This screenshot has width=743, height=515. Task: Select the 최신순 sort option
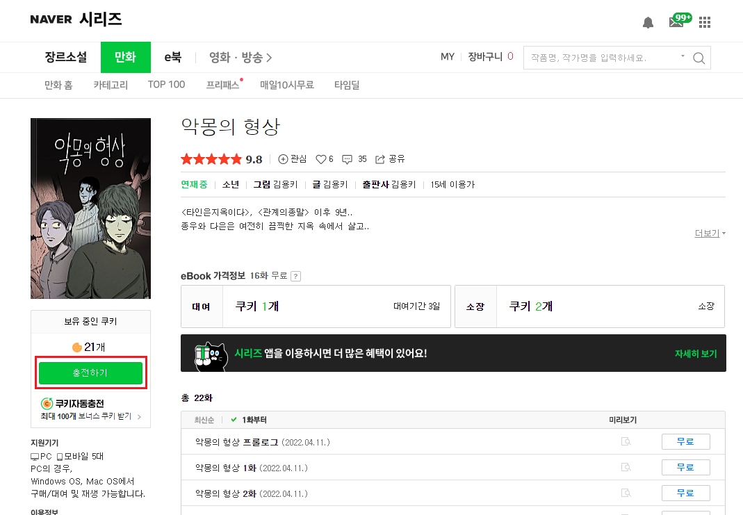click(204, 420)
